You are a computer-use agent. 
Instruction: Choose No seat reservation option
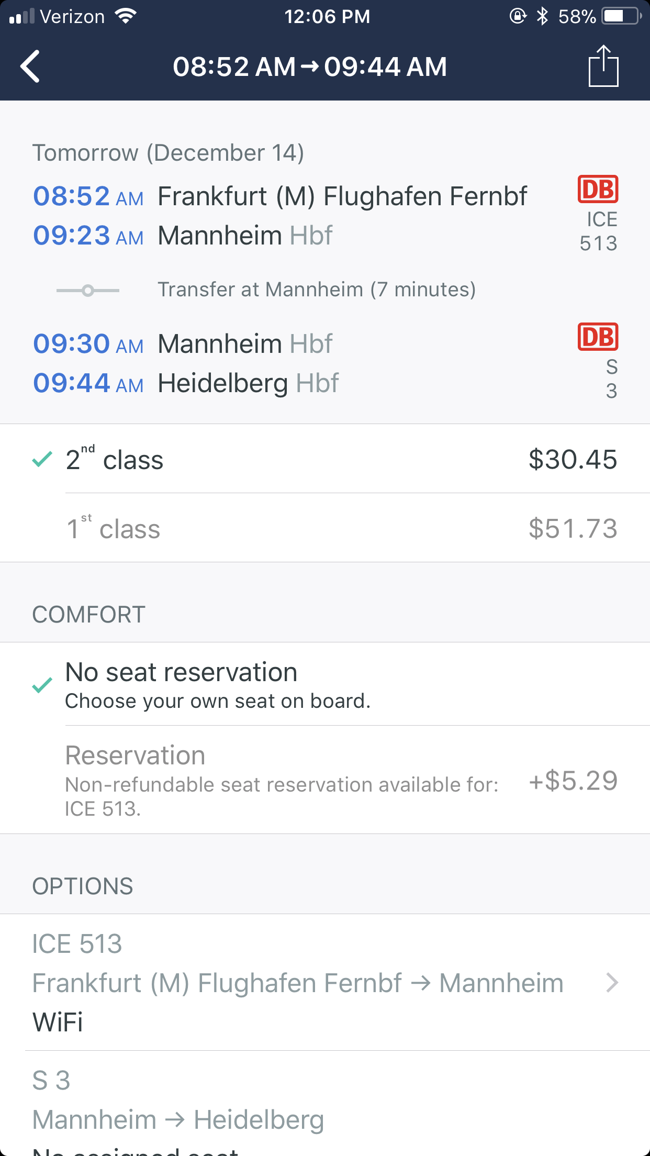[324, 684]
